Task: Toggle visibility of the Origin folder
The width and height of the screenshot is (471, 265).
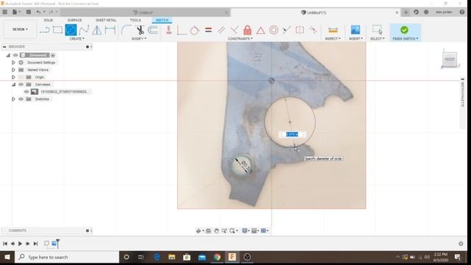Action: 21,77
